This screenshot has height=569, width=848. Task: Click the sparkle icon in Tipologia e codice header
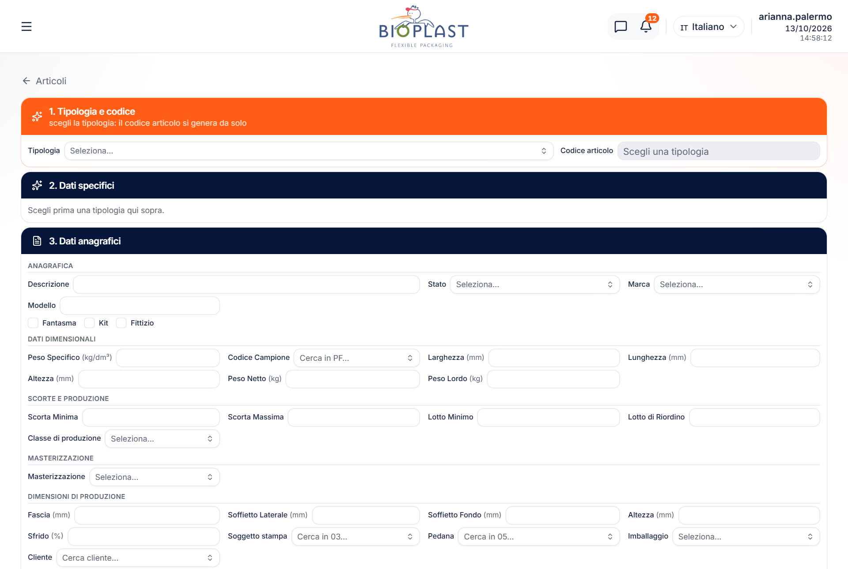pos(37,116)
